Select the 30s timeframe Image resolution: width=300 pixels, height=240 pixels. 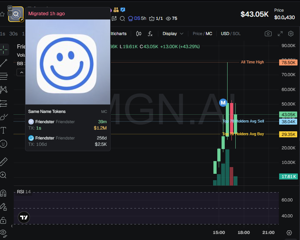click(13, 34)
